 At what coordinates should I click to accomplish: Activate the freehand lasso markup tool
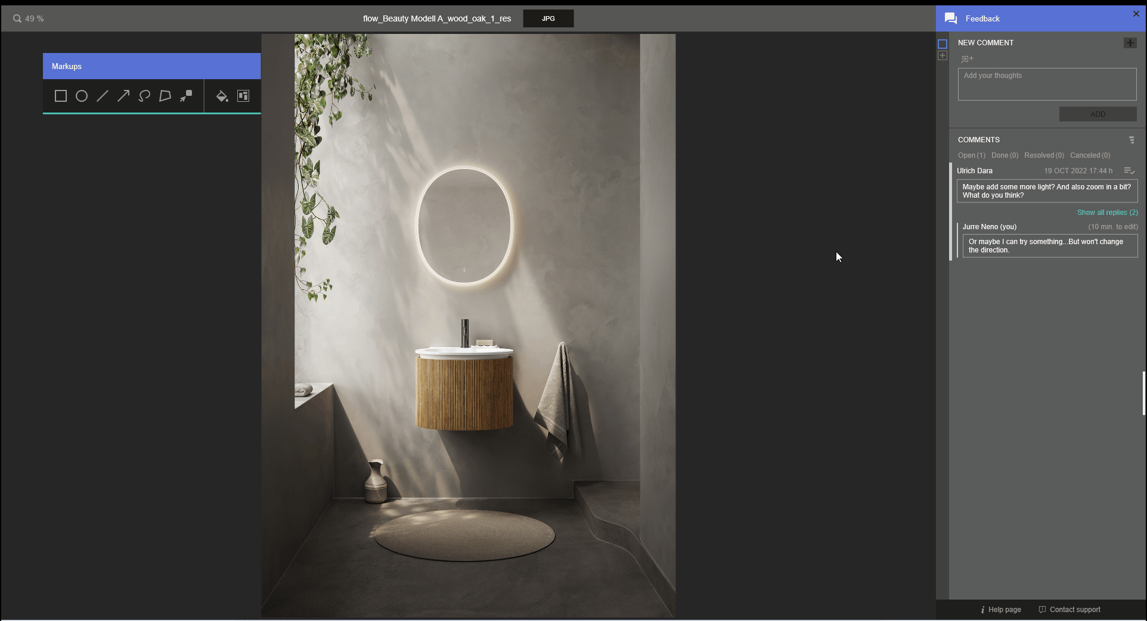144,96
